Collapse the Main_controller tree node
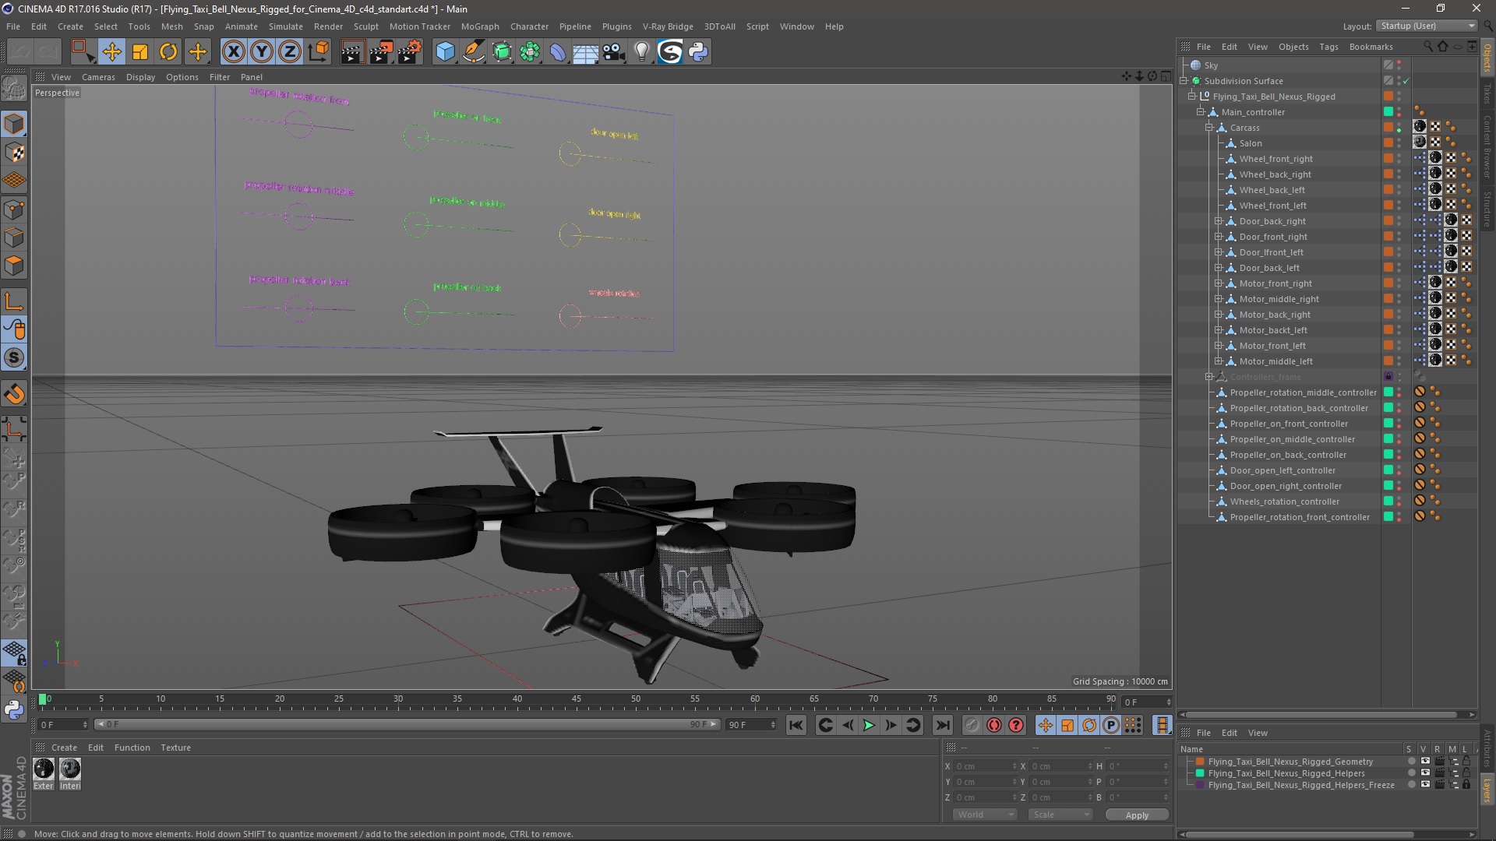Screen dimensions: 1496x841 (1201, 112)
